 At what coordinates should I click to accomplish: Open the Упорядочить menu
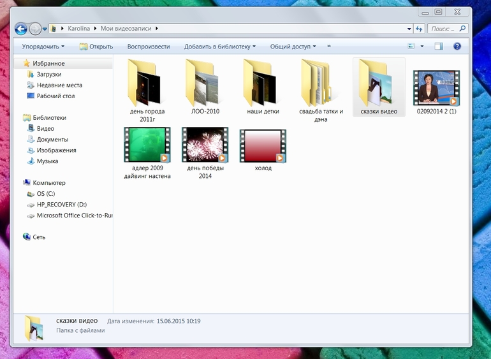pos(43,47)
